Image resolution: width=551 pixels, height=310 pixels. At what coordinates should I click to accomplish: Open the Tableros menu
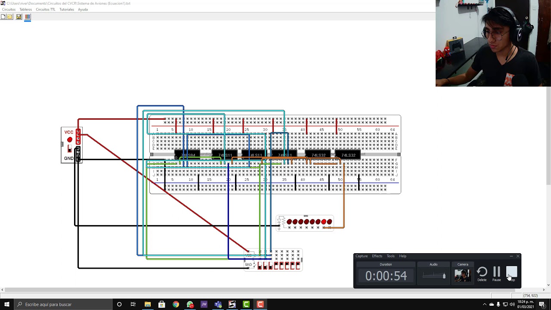[25, 9]
